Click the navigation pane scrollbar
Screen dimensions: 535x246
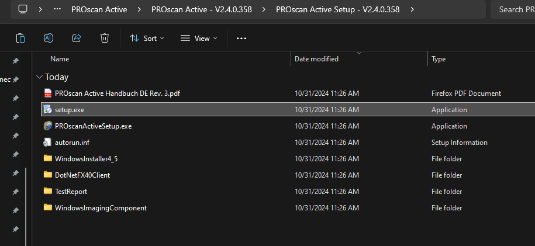pyautogui.click(x=26, y=206)
